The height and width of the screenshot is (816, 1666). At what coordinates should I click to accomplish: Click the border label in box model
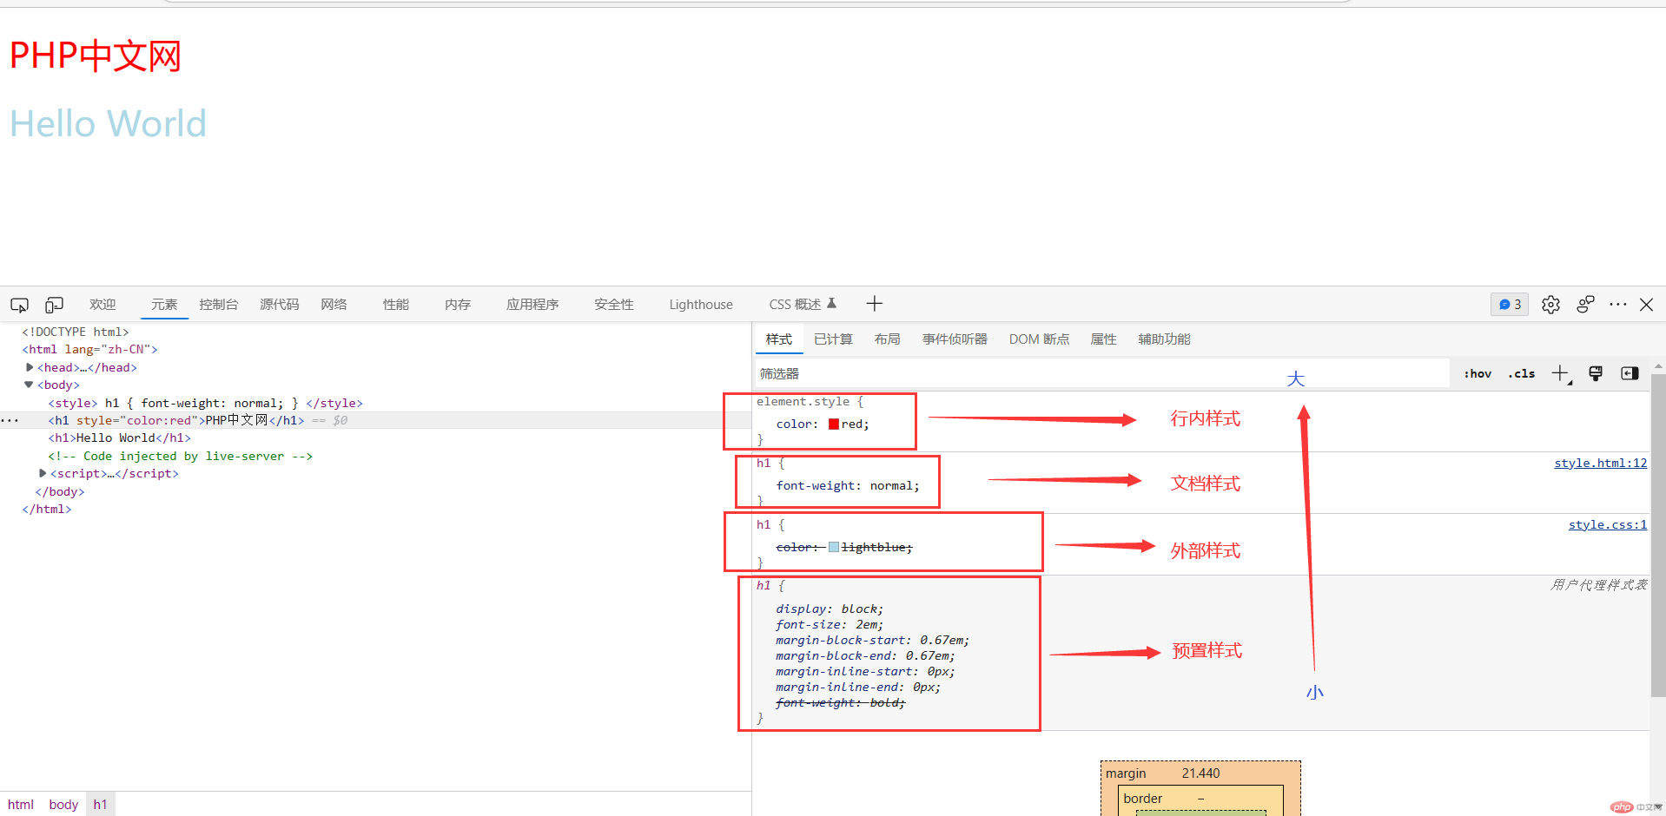pyautogui.click(x=1142, y=799)
